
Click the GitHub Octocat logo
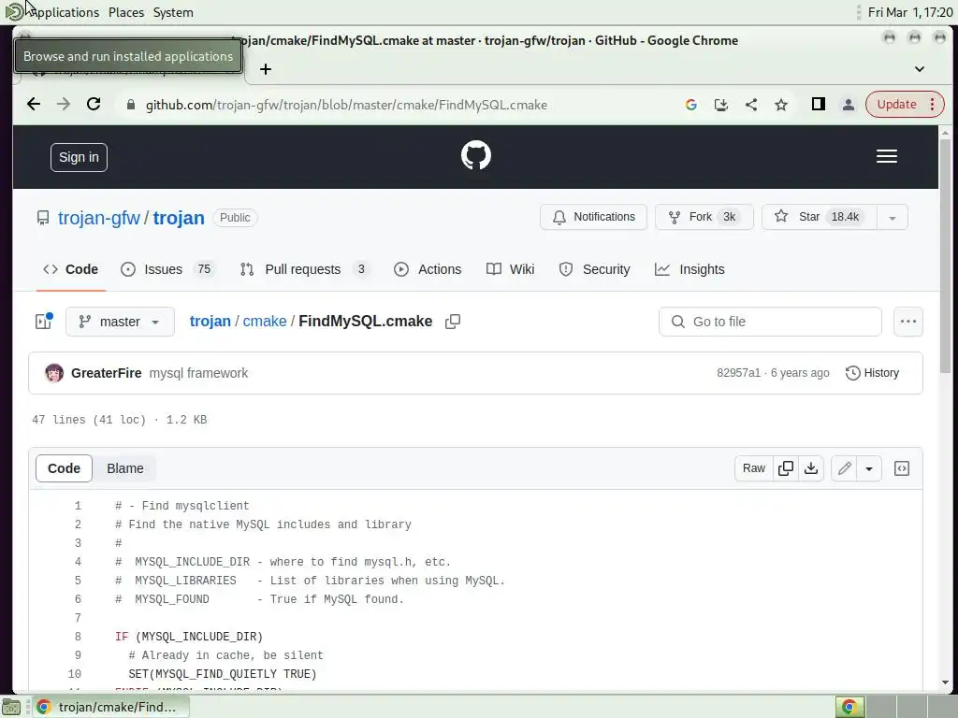click(475, 156)
